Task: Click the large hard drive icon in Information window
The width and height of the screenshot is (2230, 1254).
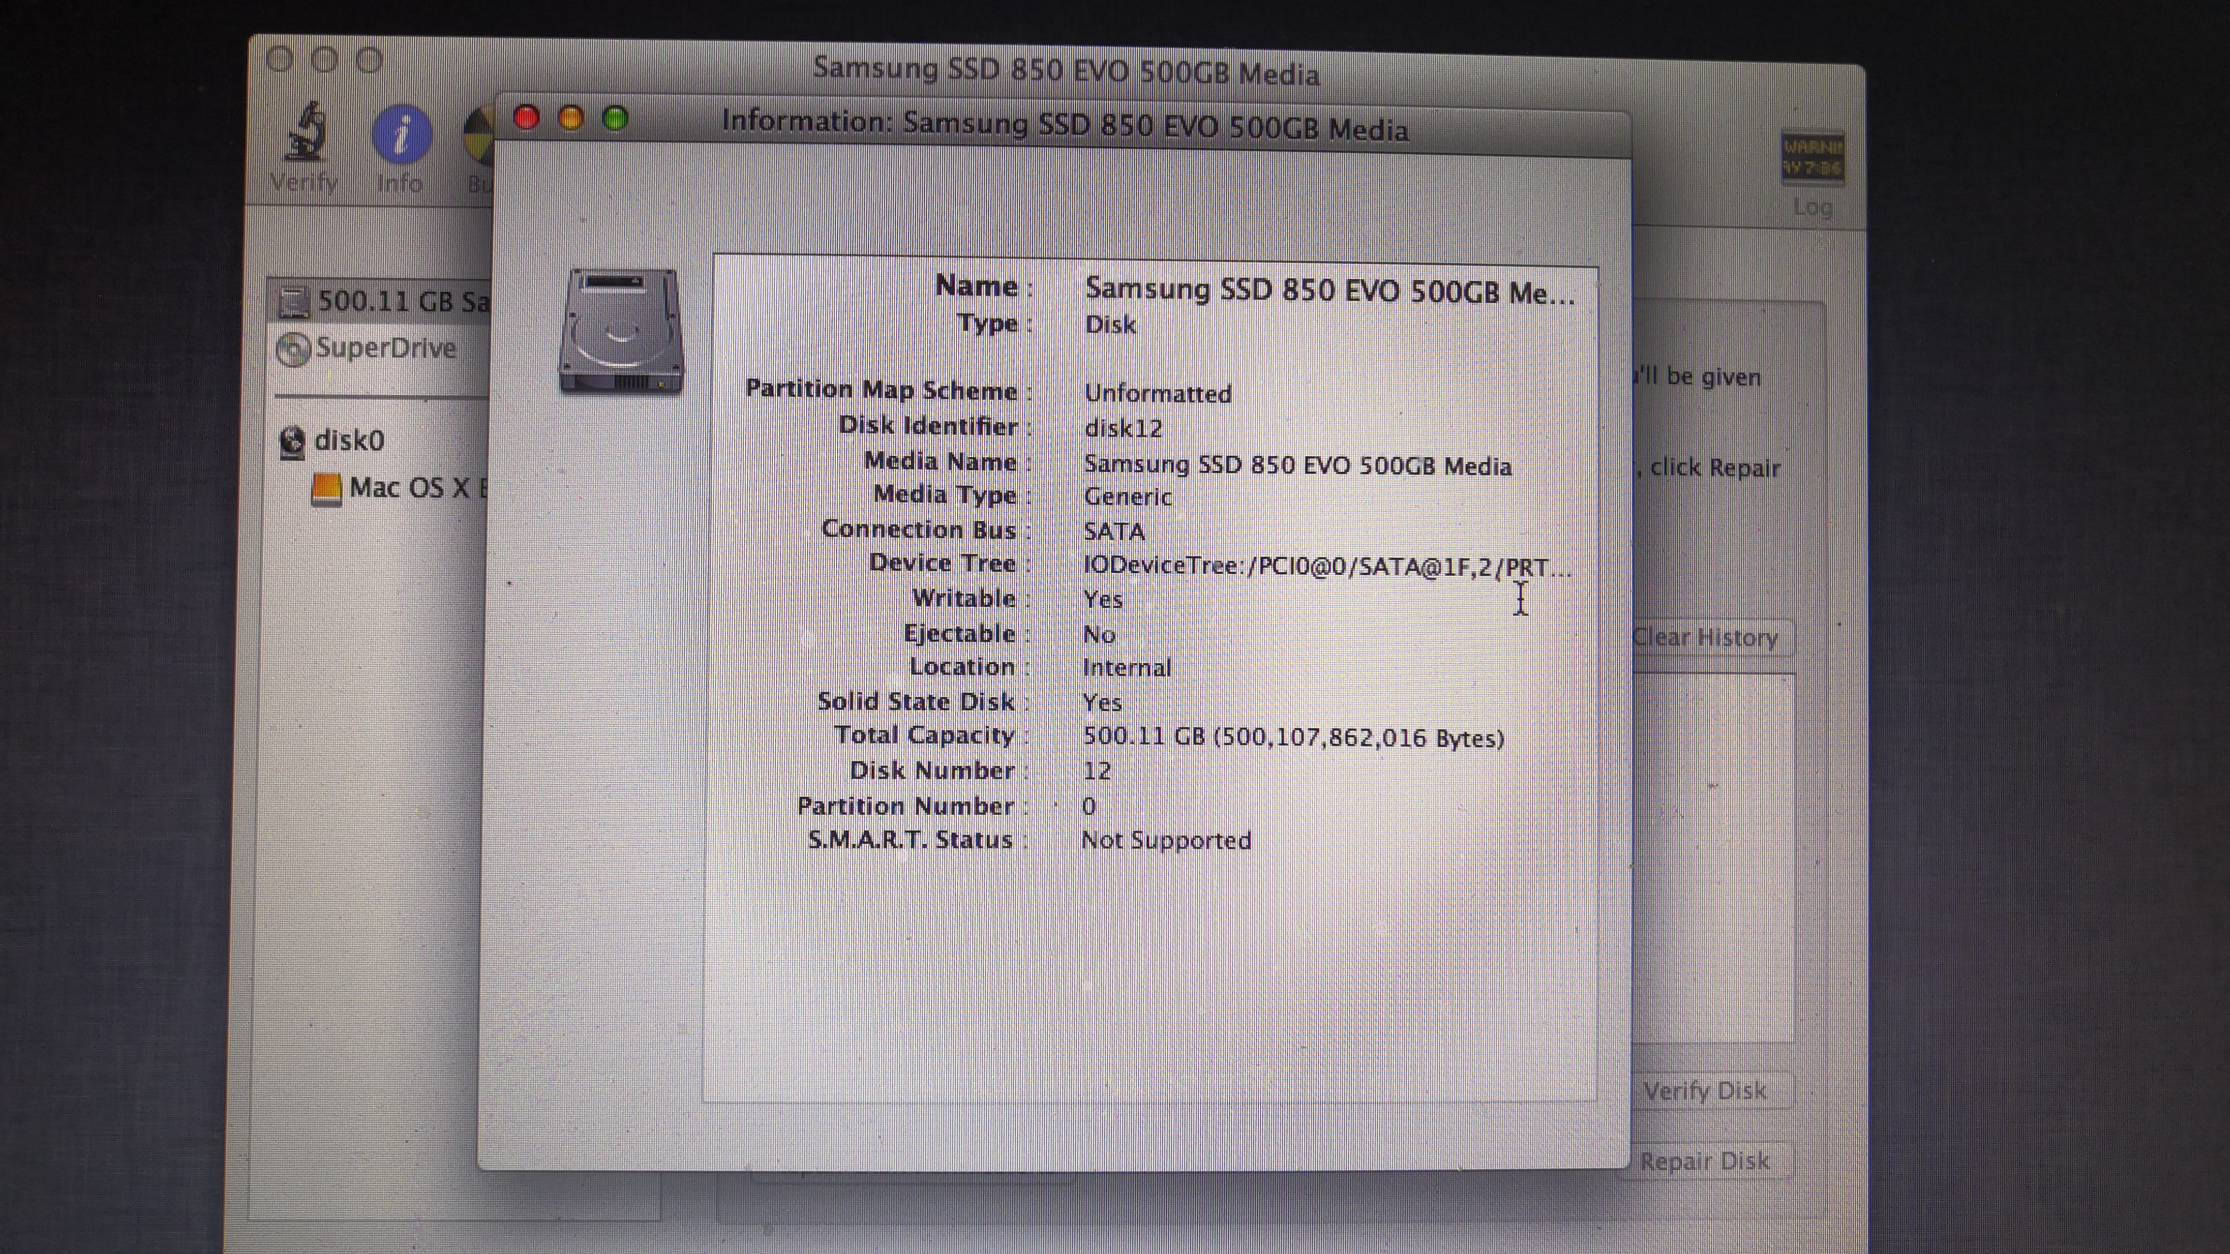Action: [621, 331]
